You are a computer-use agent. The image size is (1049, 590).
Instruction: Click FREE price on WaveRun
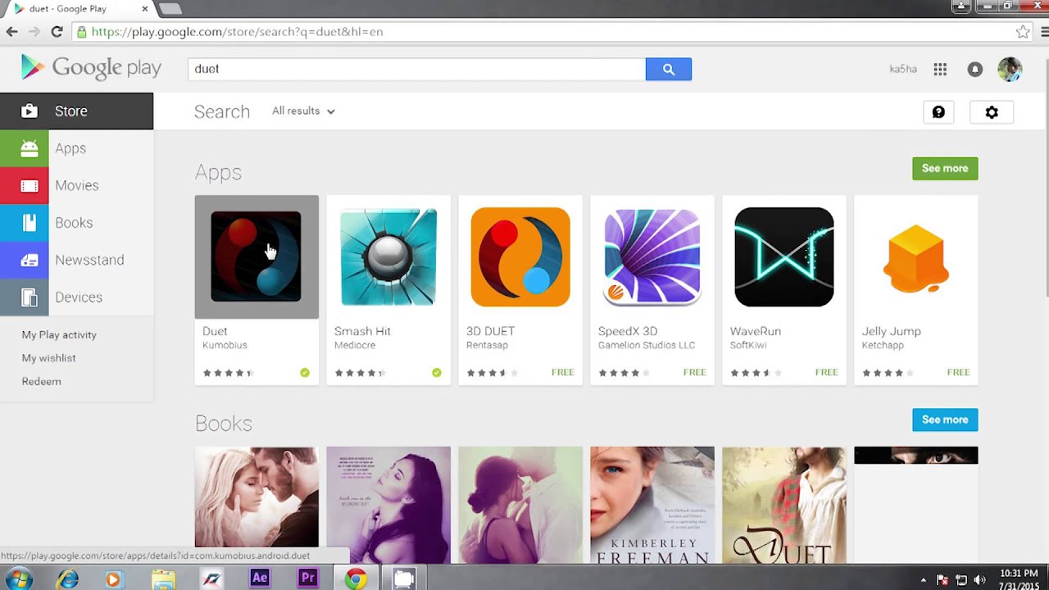pyautogui.click(x=827, y=372)
